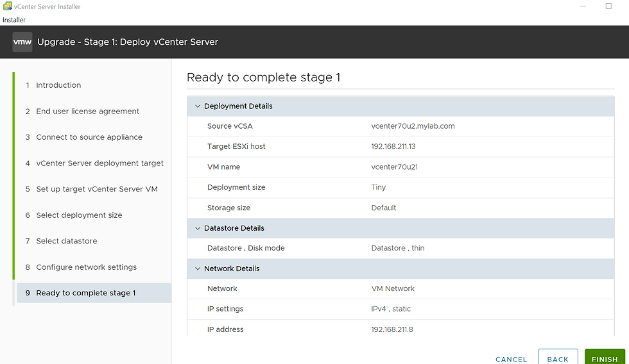Click the IP address value 192.168.211.8
This screenshot has width=629, height=364.
tap(392, 329)
